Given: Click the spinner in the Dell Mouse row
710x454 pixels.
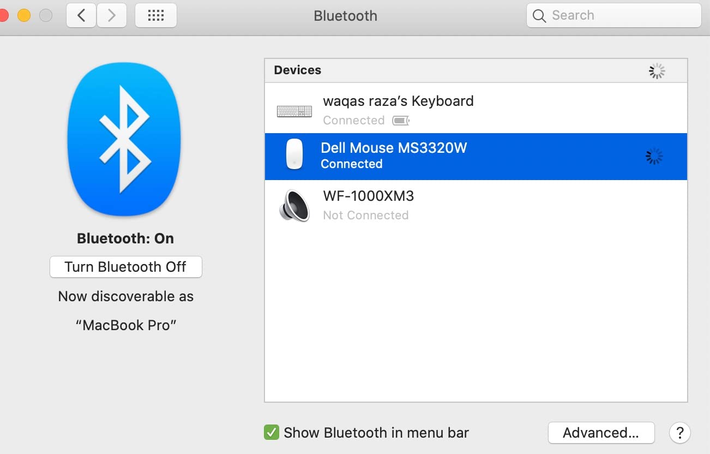Looking at the screenshot, I should click(x=654, y=157).
